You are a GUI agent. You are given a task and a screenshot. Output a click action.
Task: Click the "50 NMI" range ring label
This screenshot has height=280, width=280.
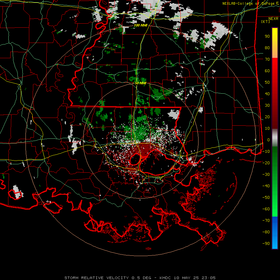click(x=141, y=83)
